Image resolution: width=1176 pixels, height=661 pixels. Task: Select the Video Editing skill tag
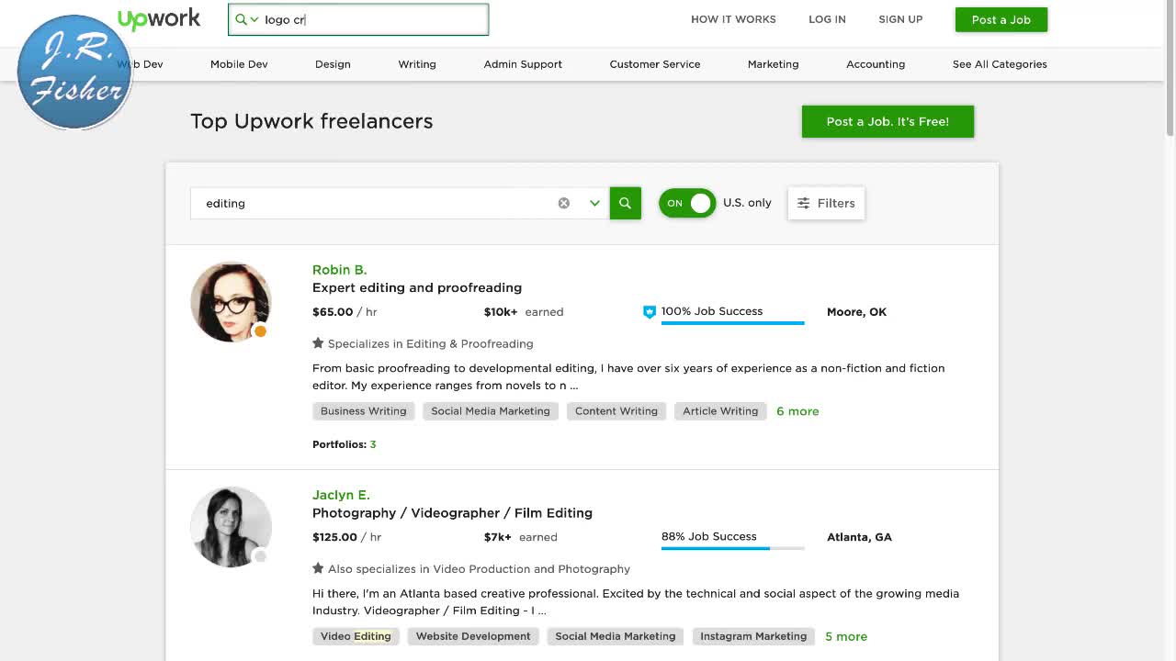pyautogui.click(x=356, y=636)
